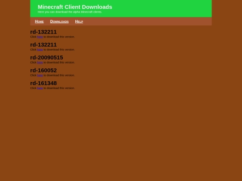The image size is (242, 181).
Task: Click the 'here' link under rd-20090515
Action: pyautogui.click(x=40, y=62)
